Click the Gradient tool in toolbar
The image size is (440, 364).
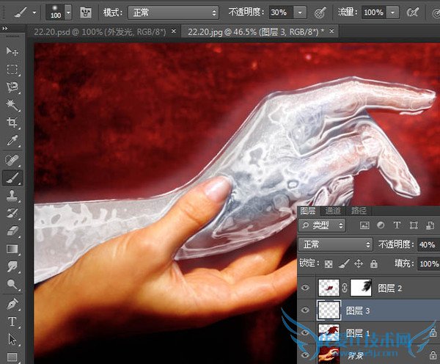[x=12, y=250]
